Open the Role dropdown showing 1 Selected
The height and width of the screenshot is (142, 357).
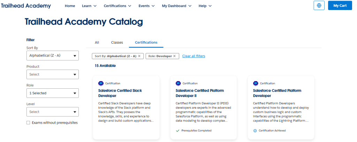[x=53, y=93]
